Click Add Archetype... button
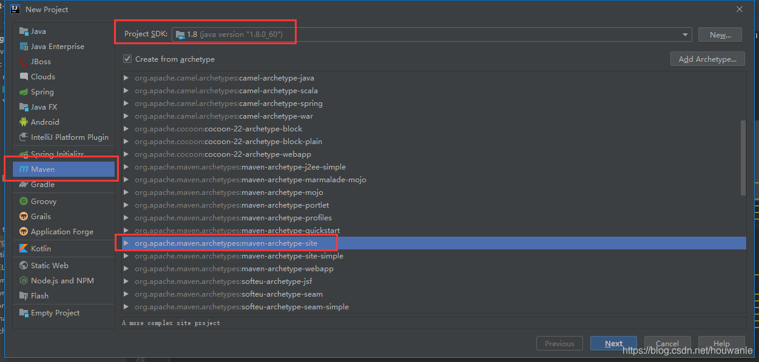Screen dimensions: 759x362 pos(707,59)
